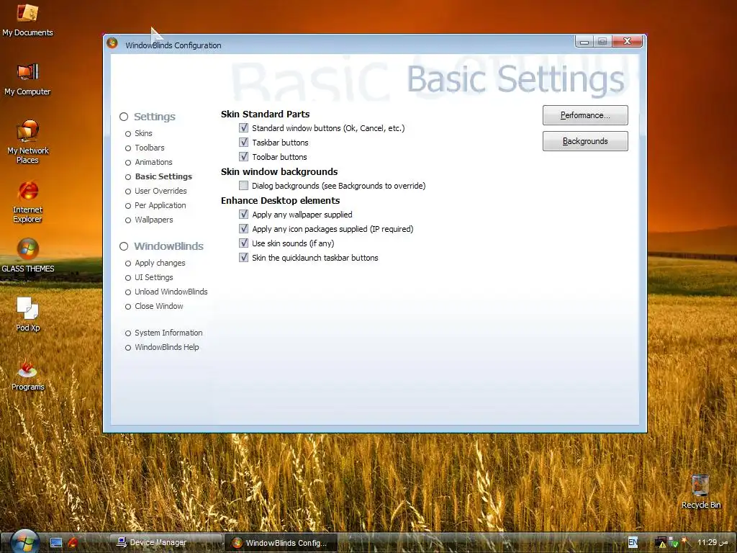The height and width of the screenshot is (553, 737).
Task: Disable Use skin sounds checkbox
Action: click(x=243, y=243)
